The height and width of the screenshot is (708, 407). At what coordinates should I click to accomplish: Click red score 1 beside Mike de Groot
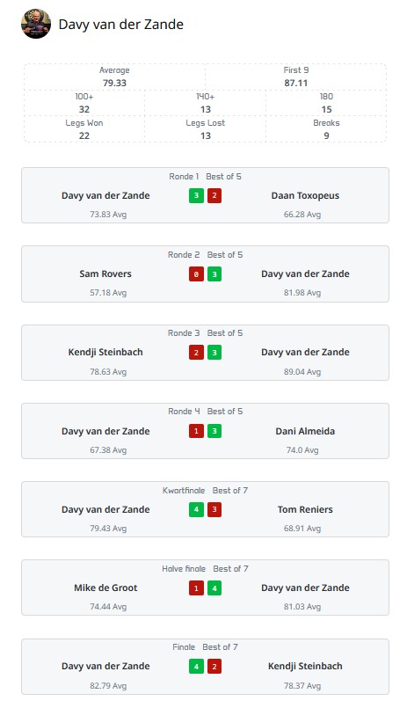pos(196,588)
